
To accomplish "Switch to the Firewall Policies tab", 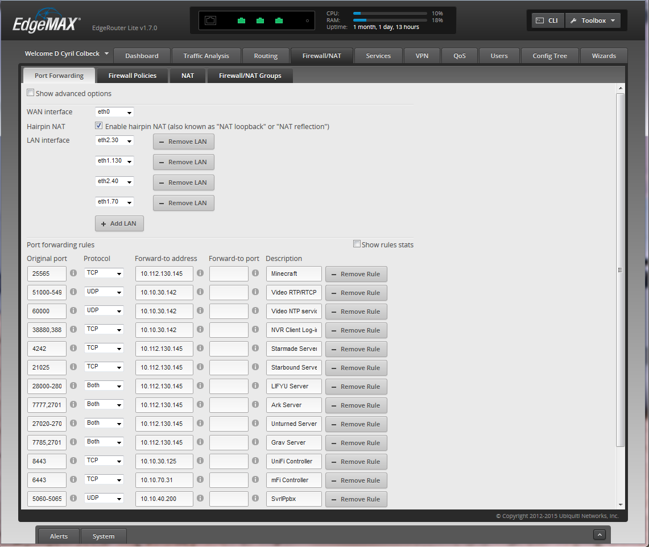I will point(133,76).
